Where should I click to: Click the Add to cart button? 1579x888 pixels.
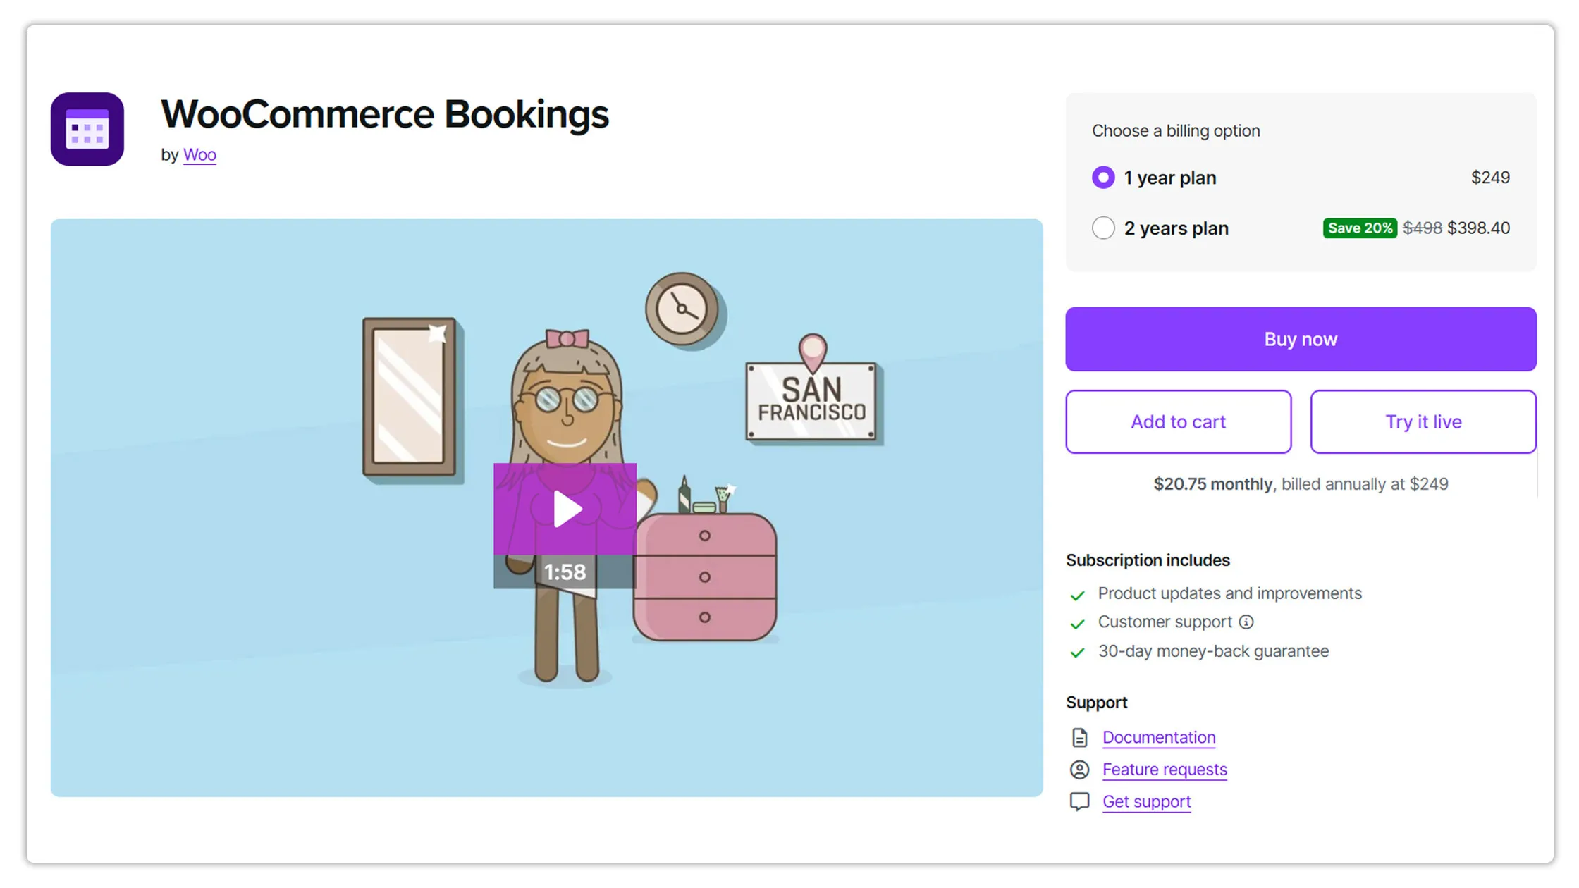coord(1179,421)
